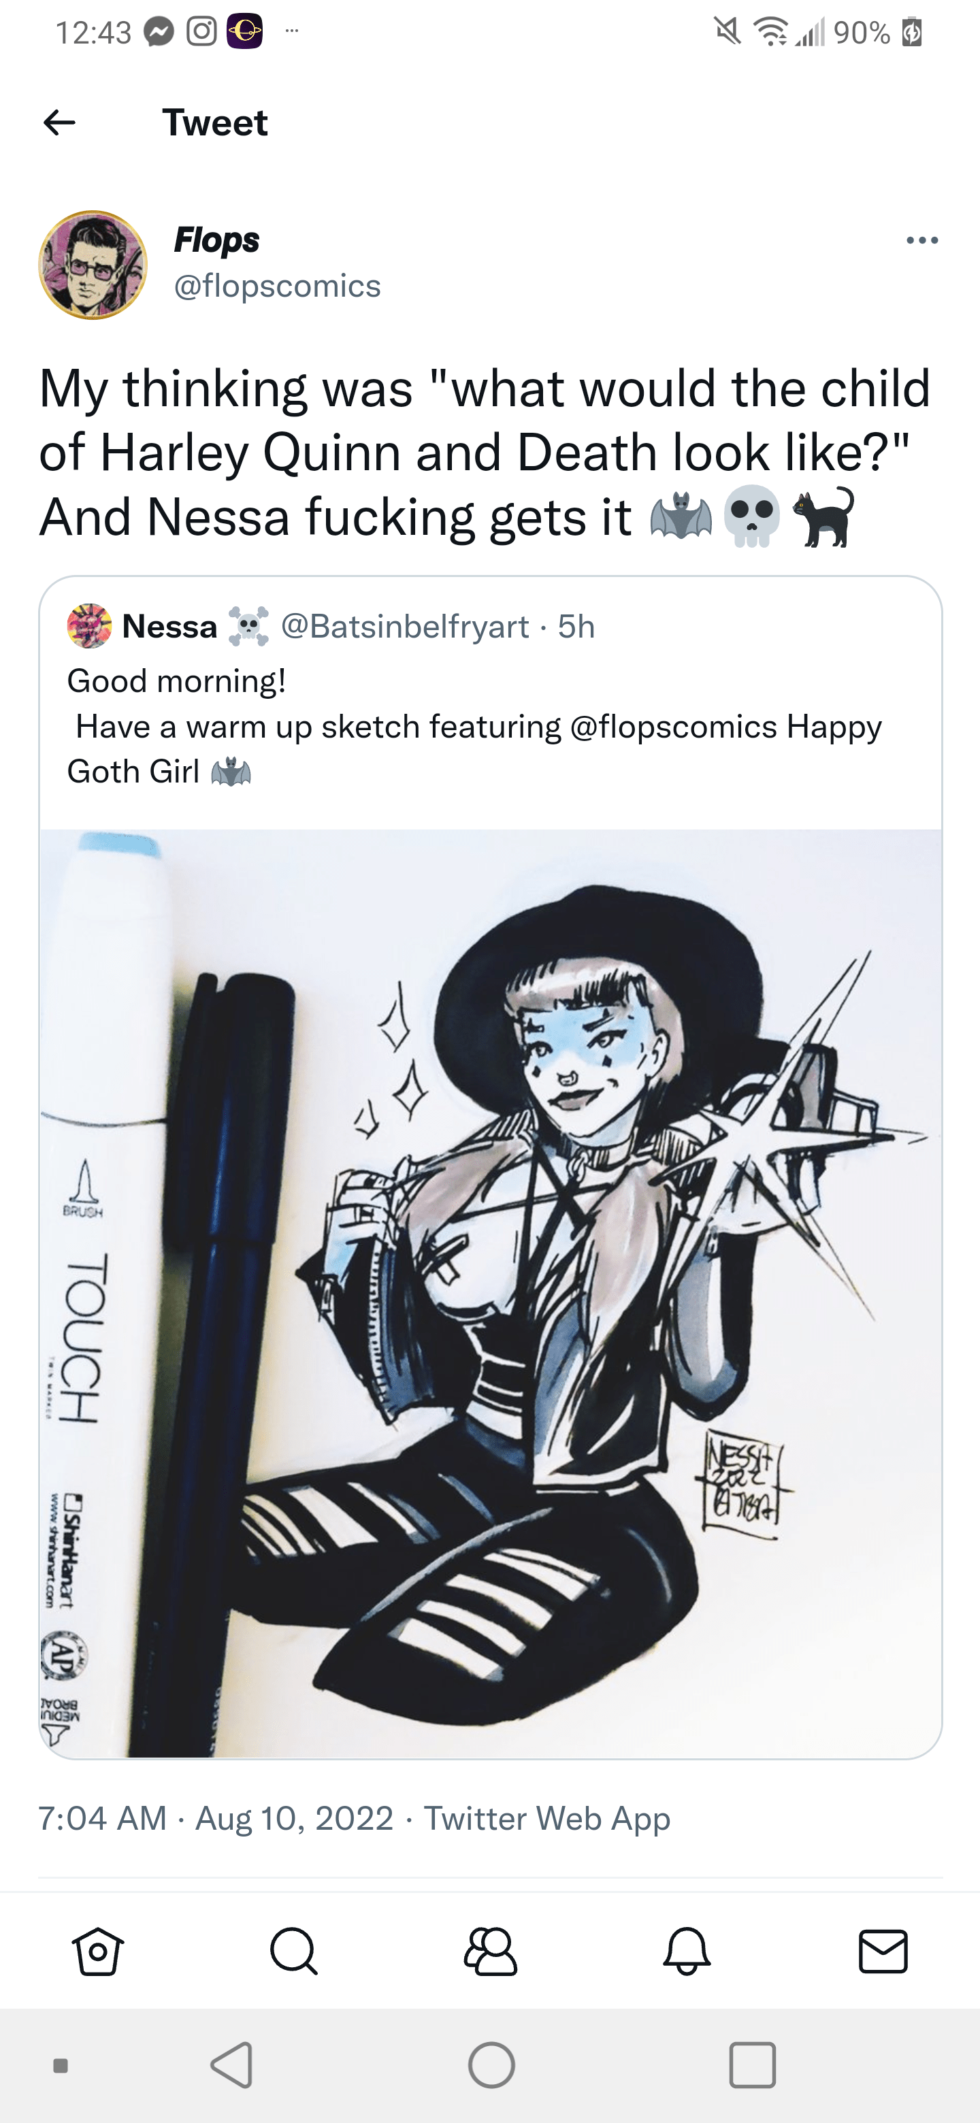This screenshot has height=2123, width=980.
Task: Tap the Flops display name
Action: click(x=216, y=240)
